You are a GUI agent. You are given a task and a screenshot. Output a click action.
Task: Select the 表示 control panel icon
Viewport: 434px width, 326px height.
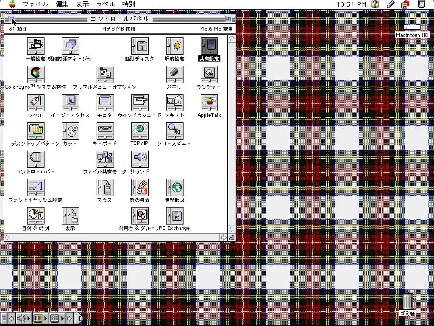pyautogui.click(x=70, y=216)
